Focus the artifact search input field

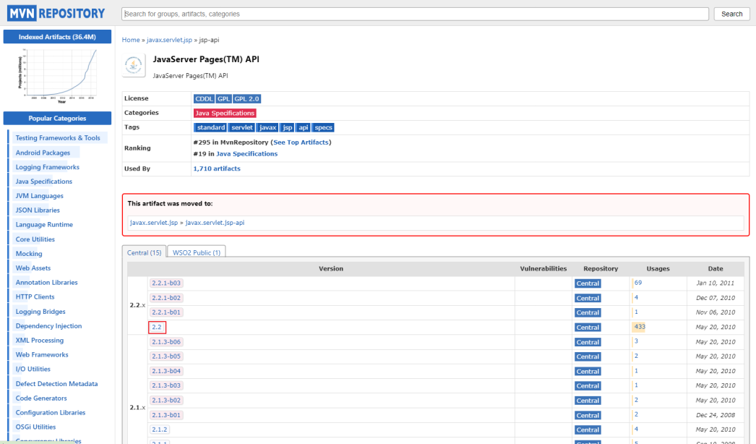pyautogui.click(x=415, y=14)
